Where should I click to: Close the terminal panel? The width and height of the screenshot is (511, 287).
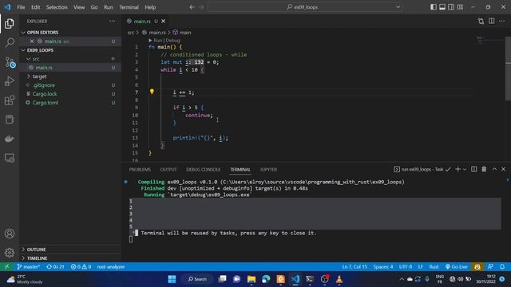coord(503,169)
